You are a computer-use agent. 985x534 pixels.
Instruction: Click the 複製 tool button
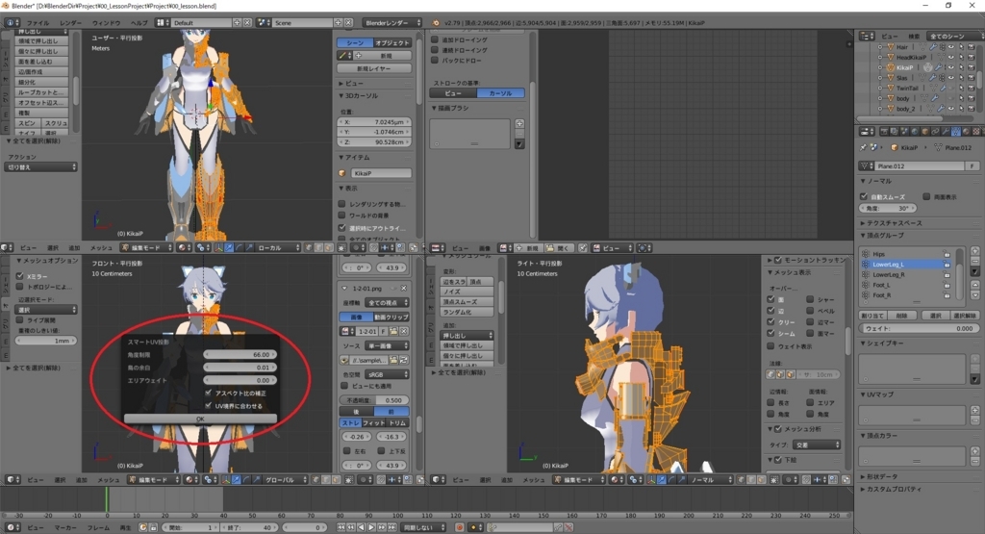click(41, 113)
